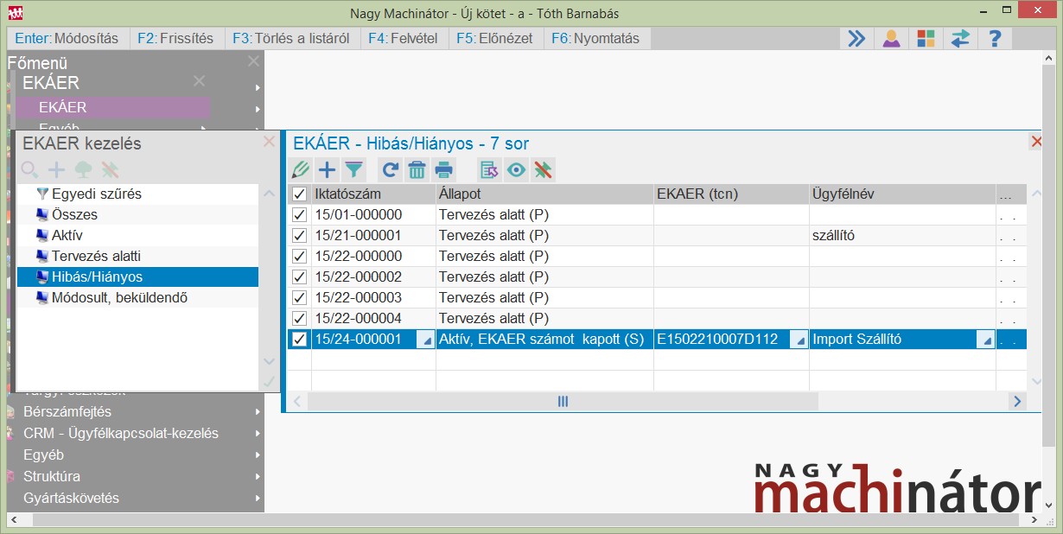Uncheck the checkbox for row 15/21-000001

[x=299, y=235]
